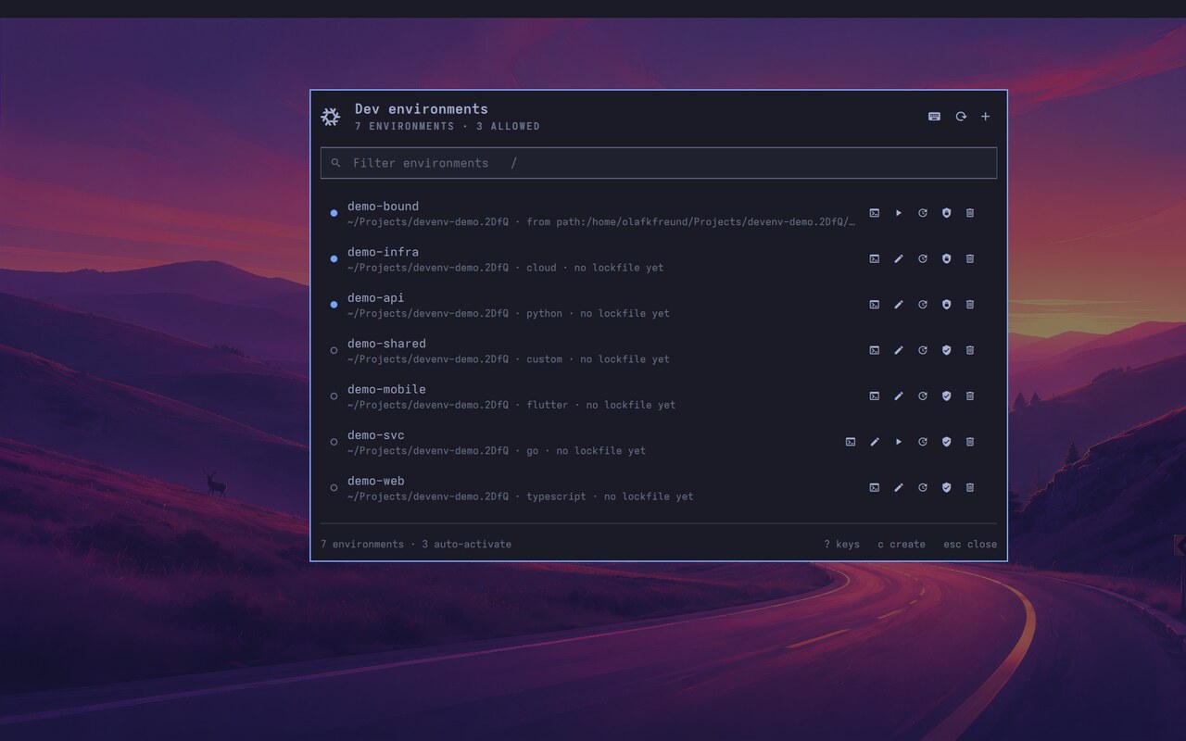Image resolution: width=1186 pixels, height=741 pixels.
Task: Toggle the shield permission for demo-web
Action: [946, 488]
